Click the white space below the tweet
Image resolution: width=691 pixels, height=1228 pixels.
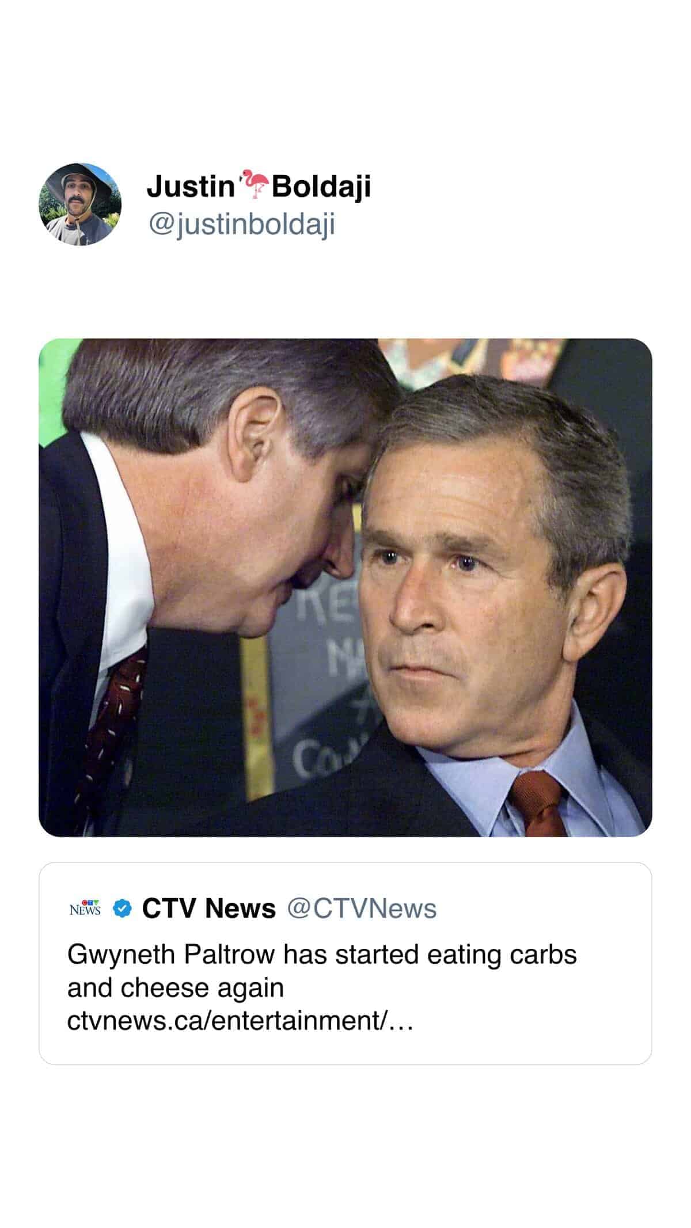[x=345, y=1146]
